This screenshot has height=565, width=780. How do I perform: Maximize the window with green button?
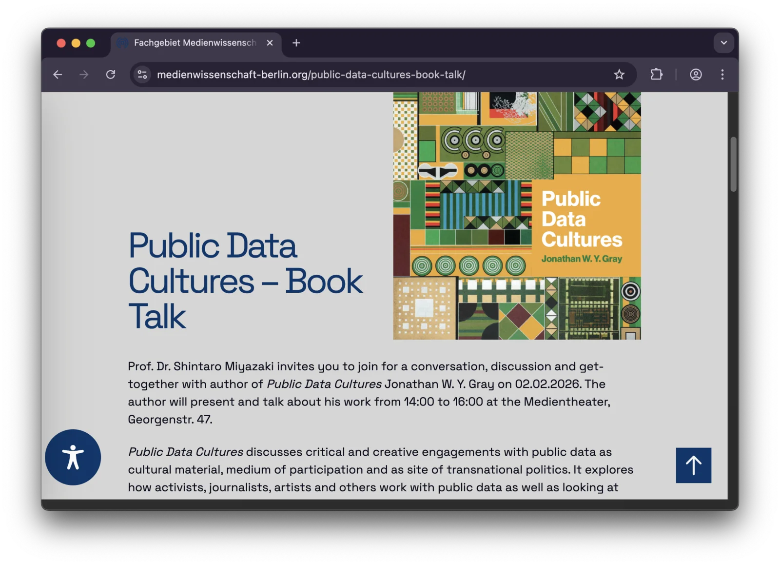tap(91, 43)
